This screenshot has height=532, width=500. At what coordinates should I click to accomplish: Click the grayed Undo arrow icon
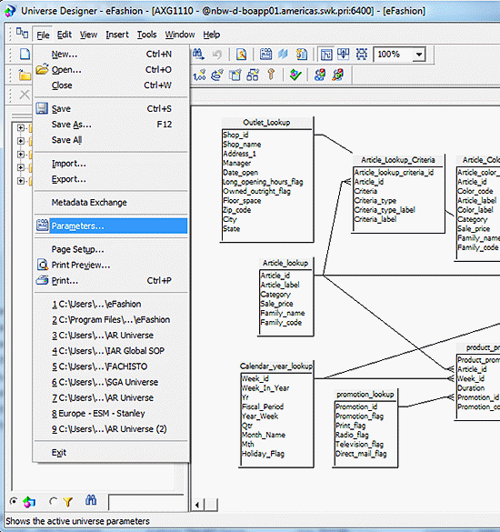click(x=216, y=54)
